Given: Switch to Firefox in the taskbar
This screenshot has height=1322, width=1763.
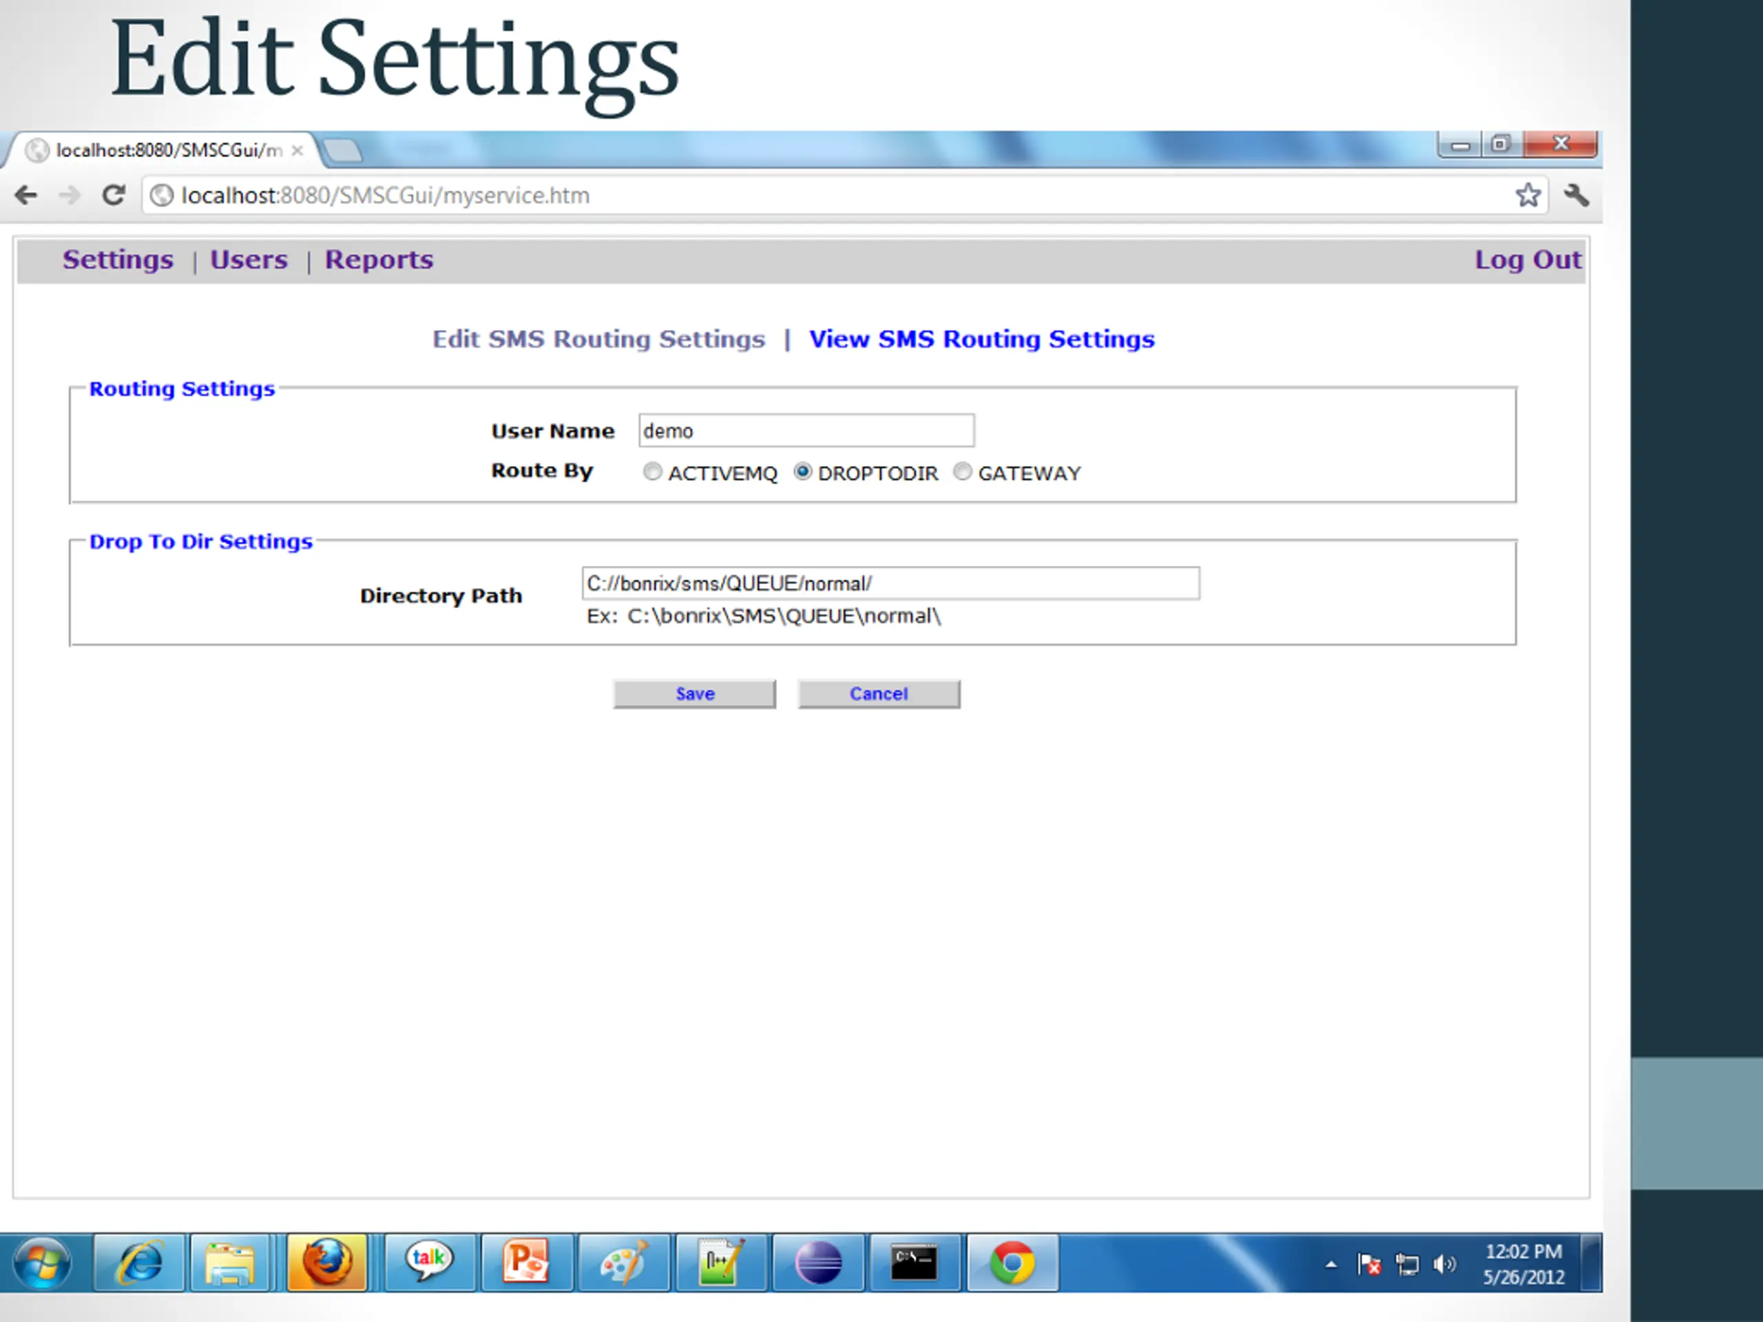Looking at the screenshot, I should coord(327,1263).
